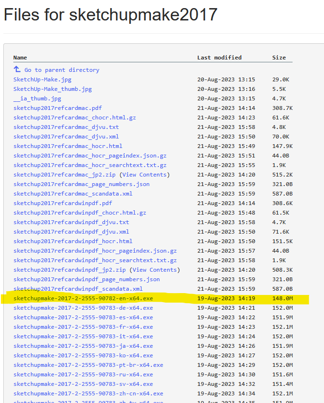Download sketchup2017refcardwinpdf_jp2.zip
324x403 pixels.
tap(70, 270)
